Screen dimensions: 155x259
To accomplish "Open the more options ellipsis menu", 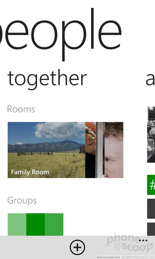I will coord(143,241).
